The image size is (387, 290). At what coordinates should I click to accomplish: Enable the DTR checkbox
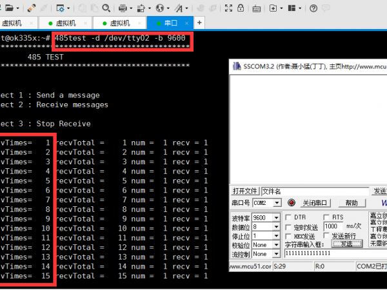tap(288, 217)
